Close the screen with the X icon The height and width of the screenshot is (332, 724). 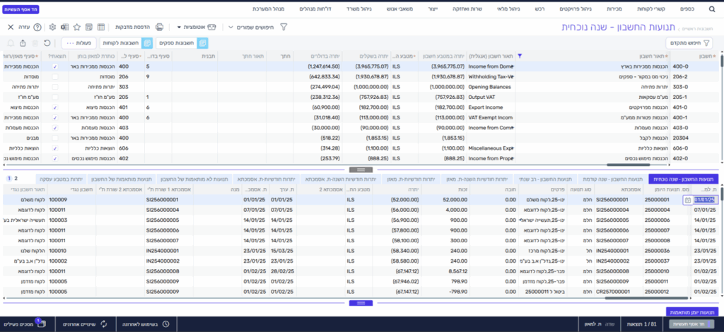click(x=11, y=28)
